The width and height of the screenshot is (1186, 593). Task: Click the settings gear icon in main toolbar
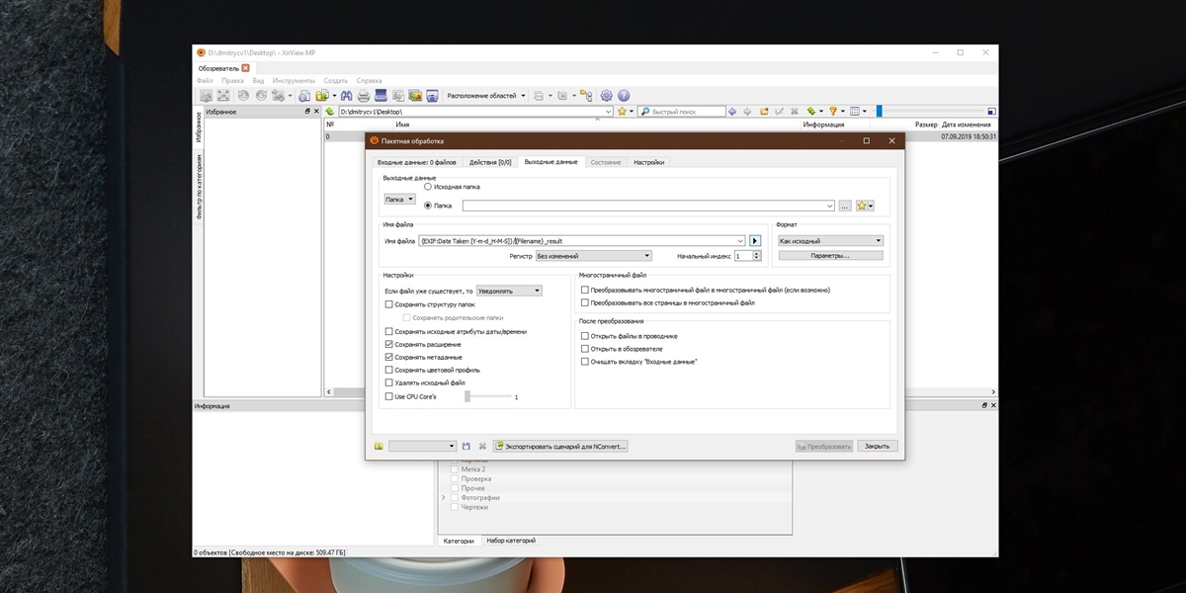coord(607,96)
